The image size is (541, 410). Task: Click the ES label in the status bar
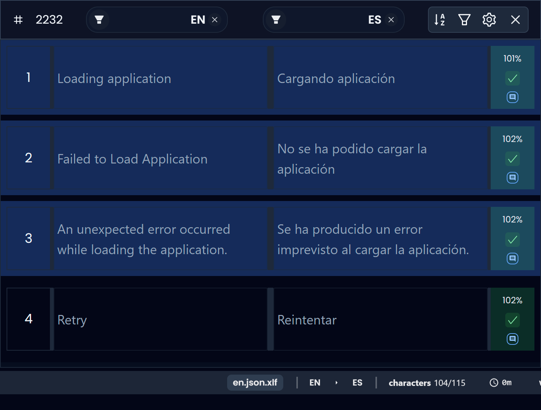point(357,383)
